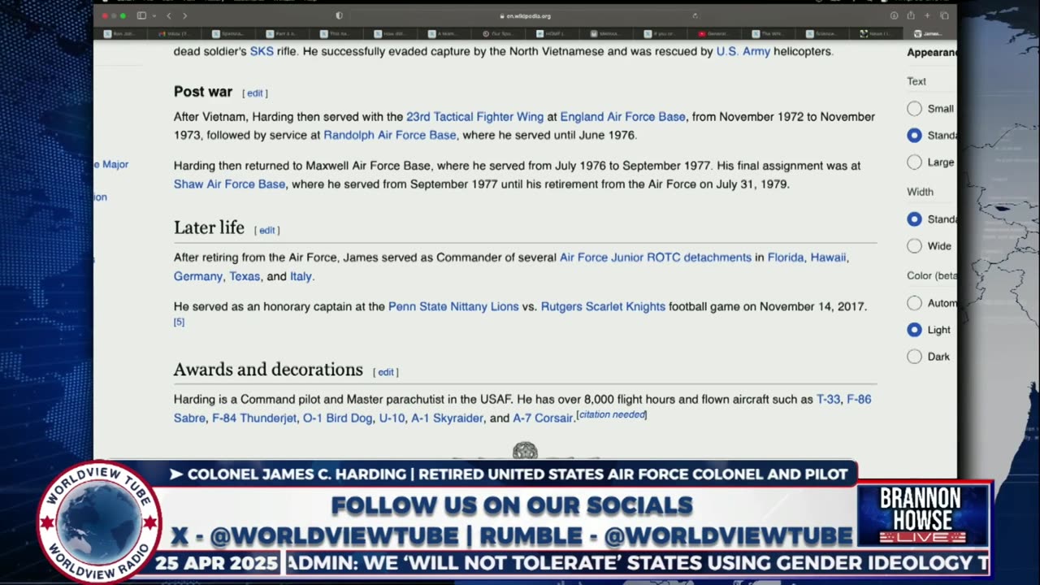
Task: Open the A-1 Skyraider link
Action: tap(447, 418)
